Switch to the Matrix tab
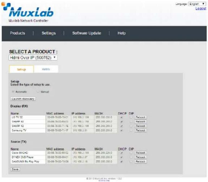Viewport: 208px width, 182px height. coord(46,69)
